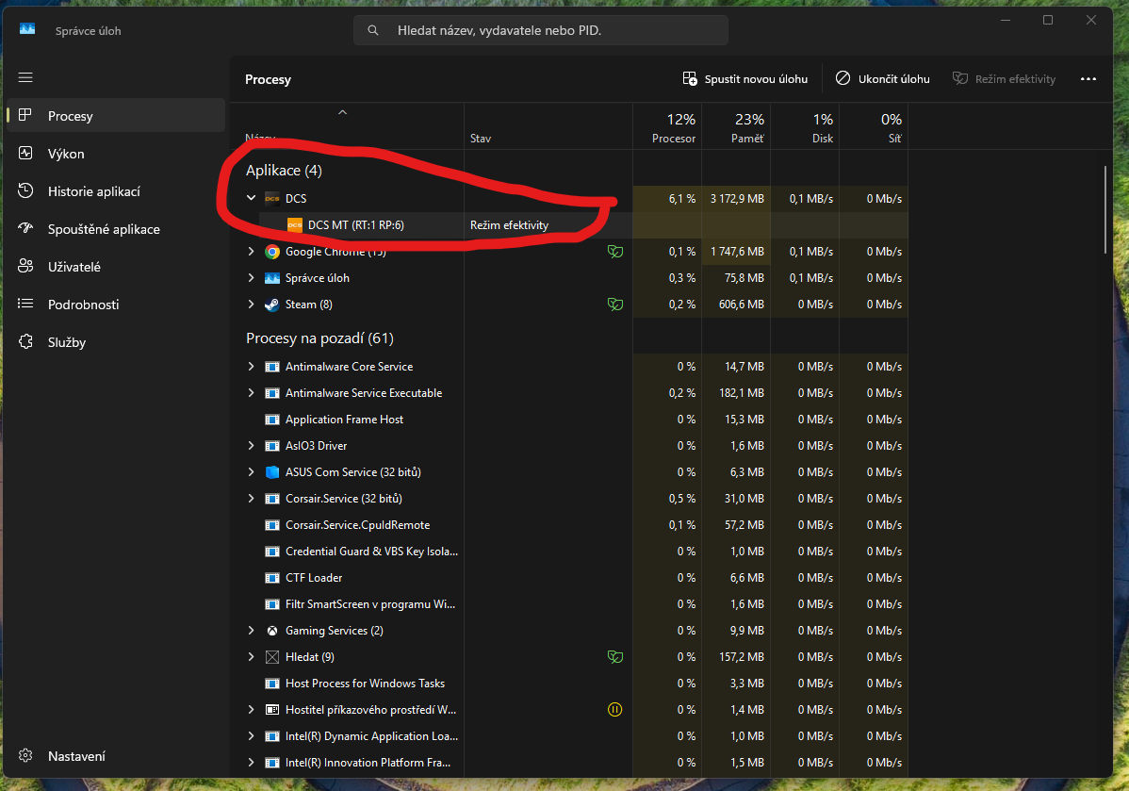
Task: Click the Spouštěné aplikace icon
Action: coord(25,228)
